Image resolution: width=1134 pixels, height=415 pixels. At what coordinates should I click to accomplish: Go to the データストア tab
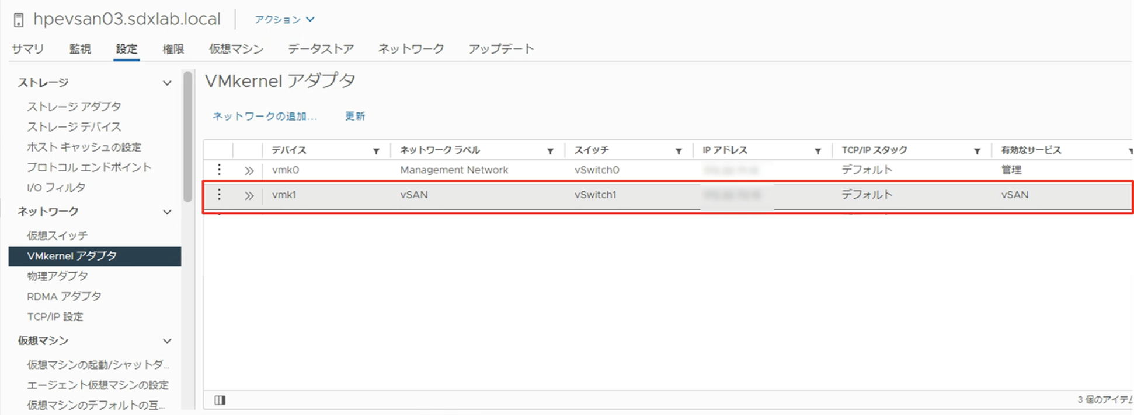click(321, 49)
